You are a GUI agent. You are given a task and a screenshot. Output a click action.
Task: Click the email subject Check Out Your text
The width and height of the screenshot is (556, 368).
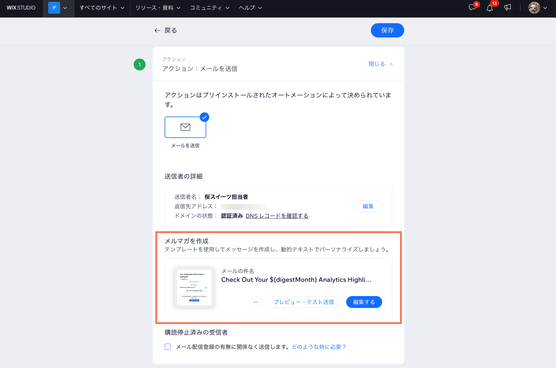tap(296, 280)
